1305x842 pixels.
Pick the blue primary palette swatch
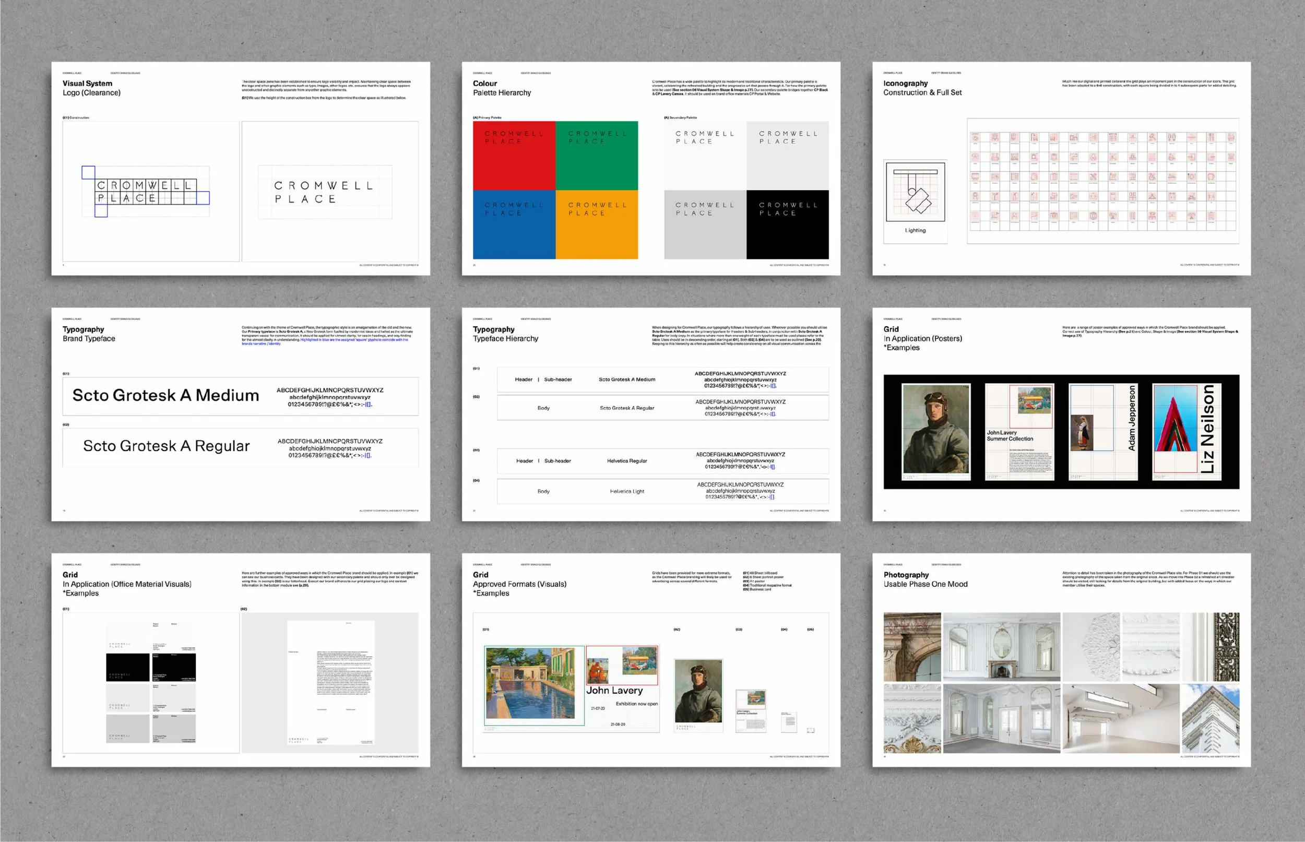(x=514, y=224)
